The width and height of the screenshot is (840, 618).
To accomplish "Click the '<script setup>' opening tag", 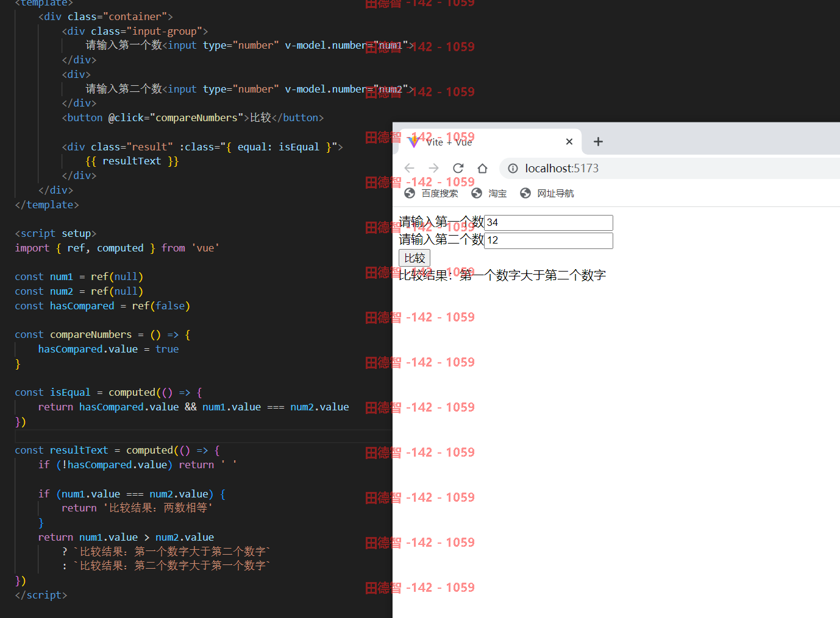I will click(55, 233).
